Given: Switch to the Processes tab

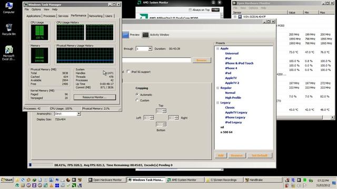Looking at the screenshot, I should (x=49, y=16).
